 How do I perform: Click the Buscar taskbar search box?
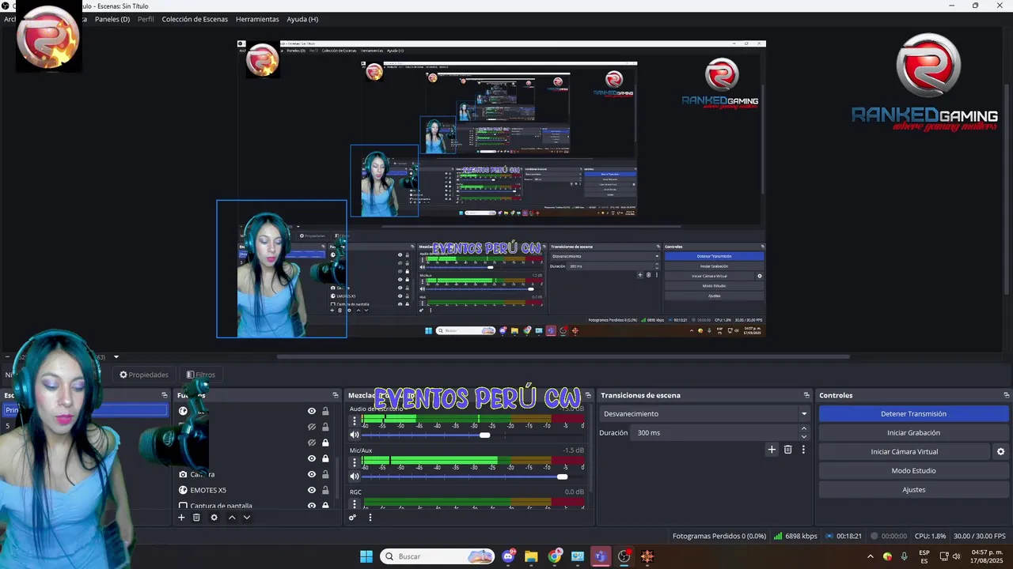(437, 556)
